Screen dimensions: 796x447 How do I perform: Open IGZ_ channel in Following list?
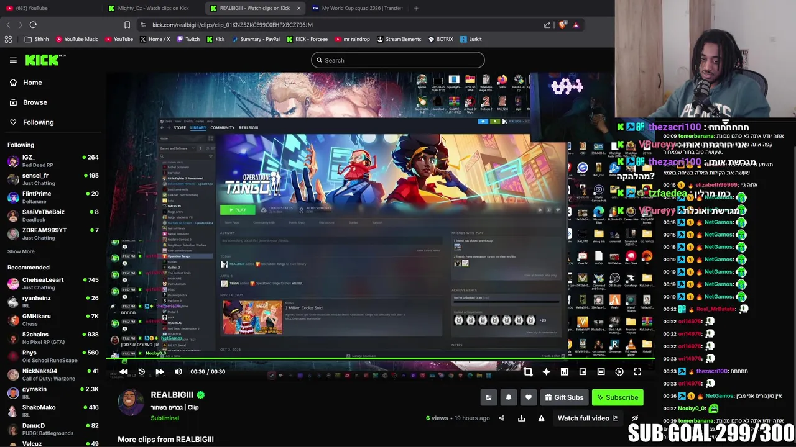coord(53,161)
